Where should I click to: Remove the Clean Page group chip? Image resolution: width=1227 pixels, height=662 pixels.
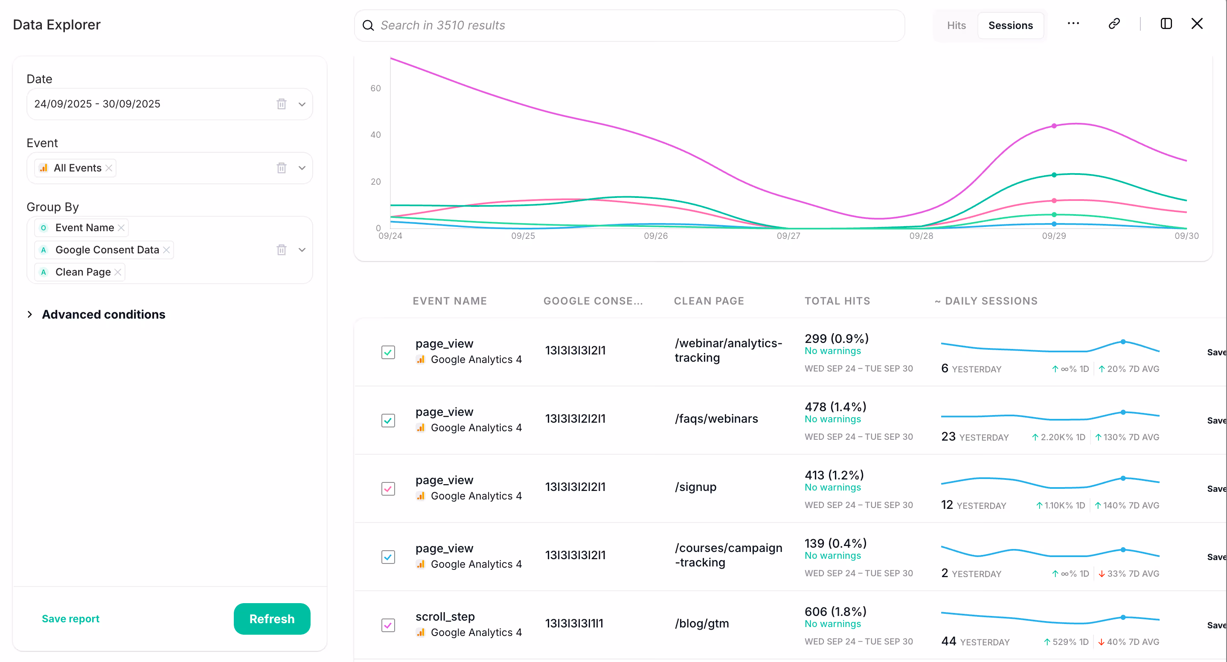(x=118, y=272)
